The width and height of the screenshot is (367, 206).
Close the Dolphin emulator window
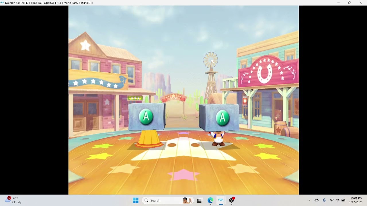click(361, 3)
